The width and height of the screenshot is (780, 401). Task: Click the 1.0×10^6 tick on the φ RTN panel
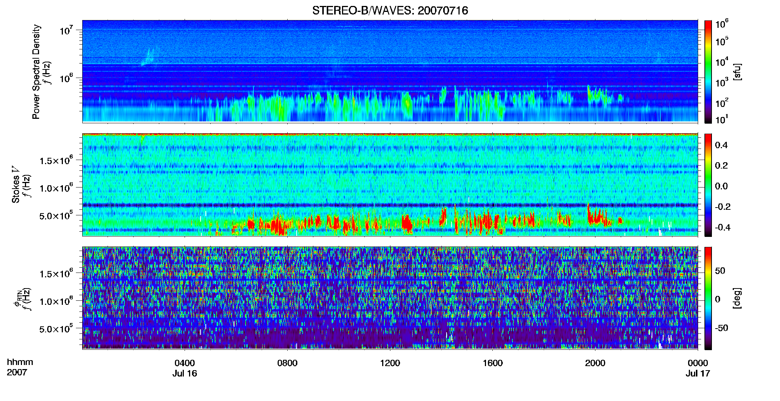pos(56,301)
